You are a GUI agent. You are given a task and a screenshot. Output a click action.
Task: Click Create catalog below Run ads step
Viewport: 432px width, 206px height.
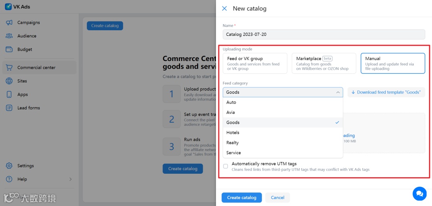[183, 169]
